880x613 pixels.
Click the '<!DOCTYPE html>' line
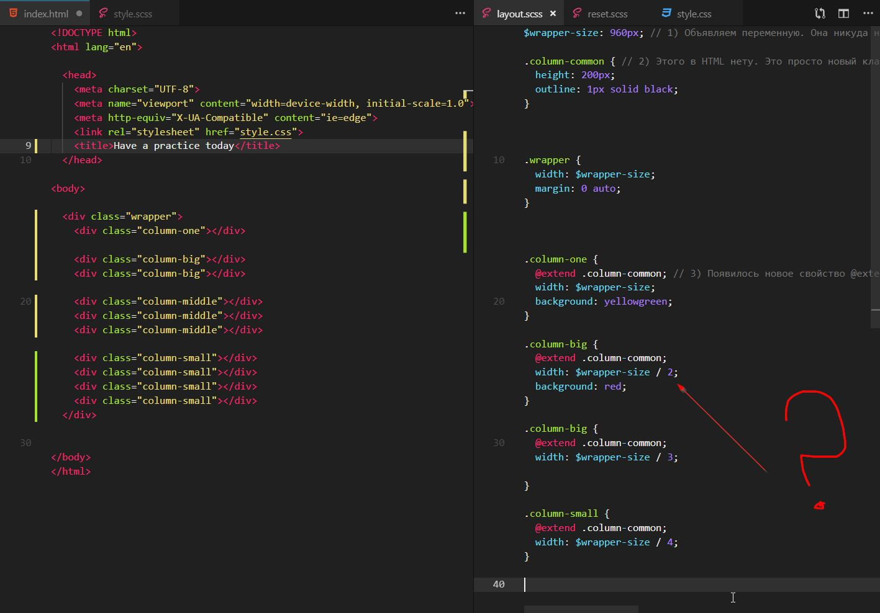[x=94, y=32]
